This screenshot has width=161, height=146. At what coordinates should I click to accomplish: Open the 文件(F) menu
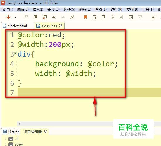click(x=8, y=9)
